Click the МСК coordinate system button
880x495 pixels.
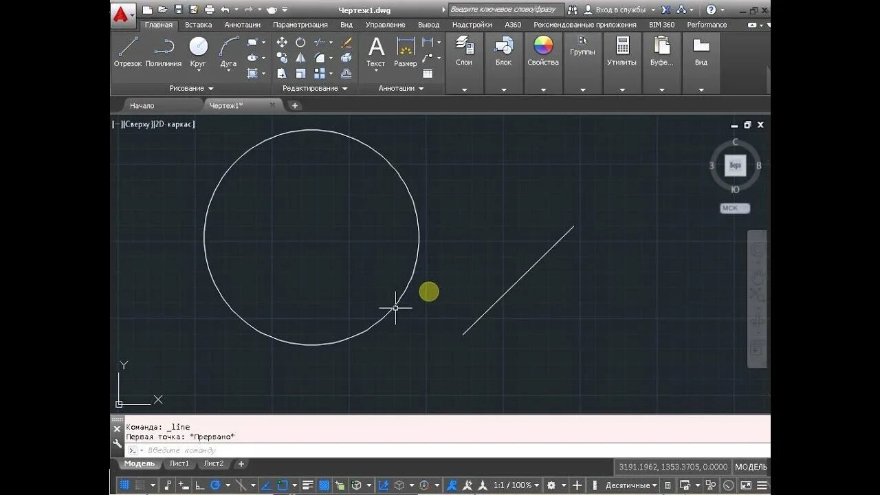(x=735, y=208)
